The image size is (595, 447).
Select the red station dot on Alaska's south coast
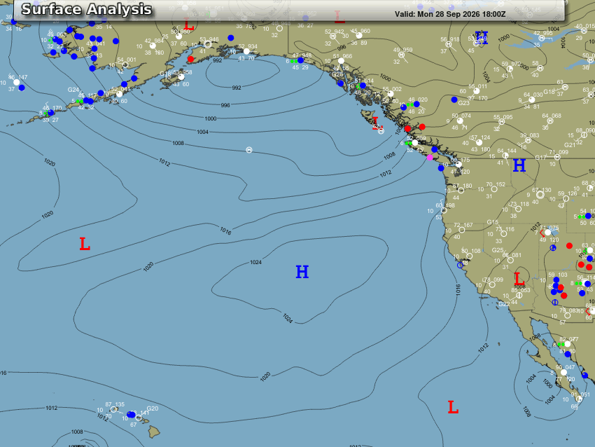(x=190, y=59)
